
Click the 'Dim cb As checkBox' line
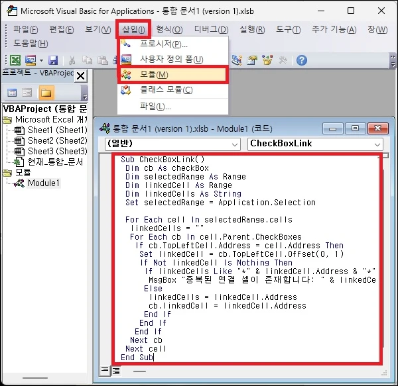coord(167,168)
